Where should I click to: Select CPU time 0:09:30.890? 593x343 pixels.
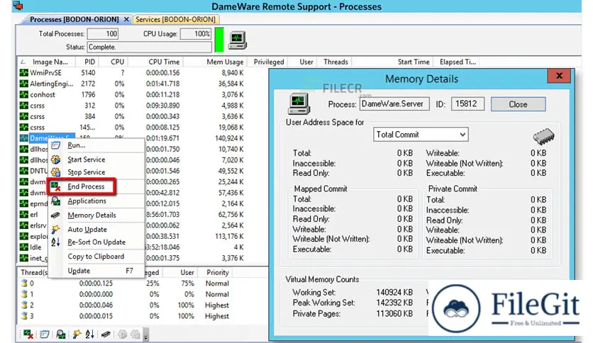[x=162, y=106]
